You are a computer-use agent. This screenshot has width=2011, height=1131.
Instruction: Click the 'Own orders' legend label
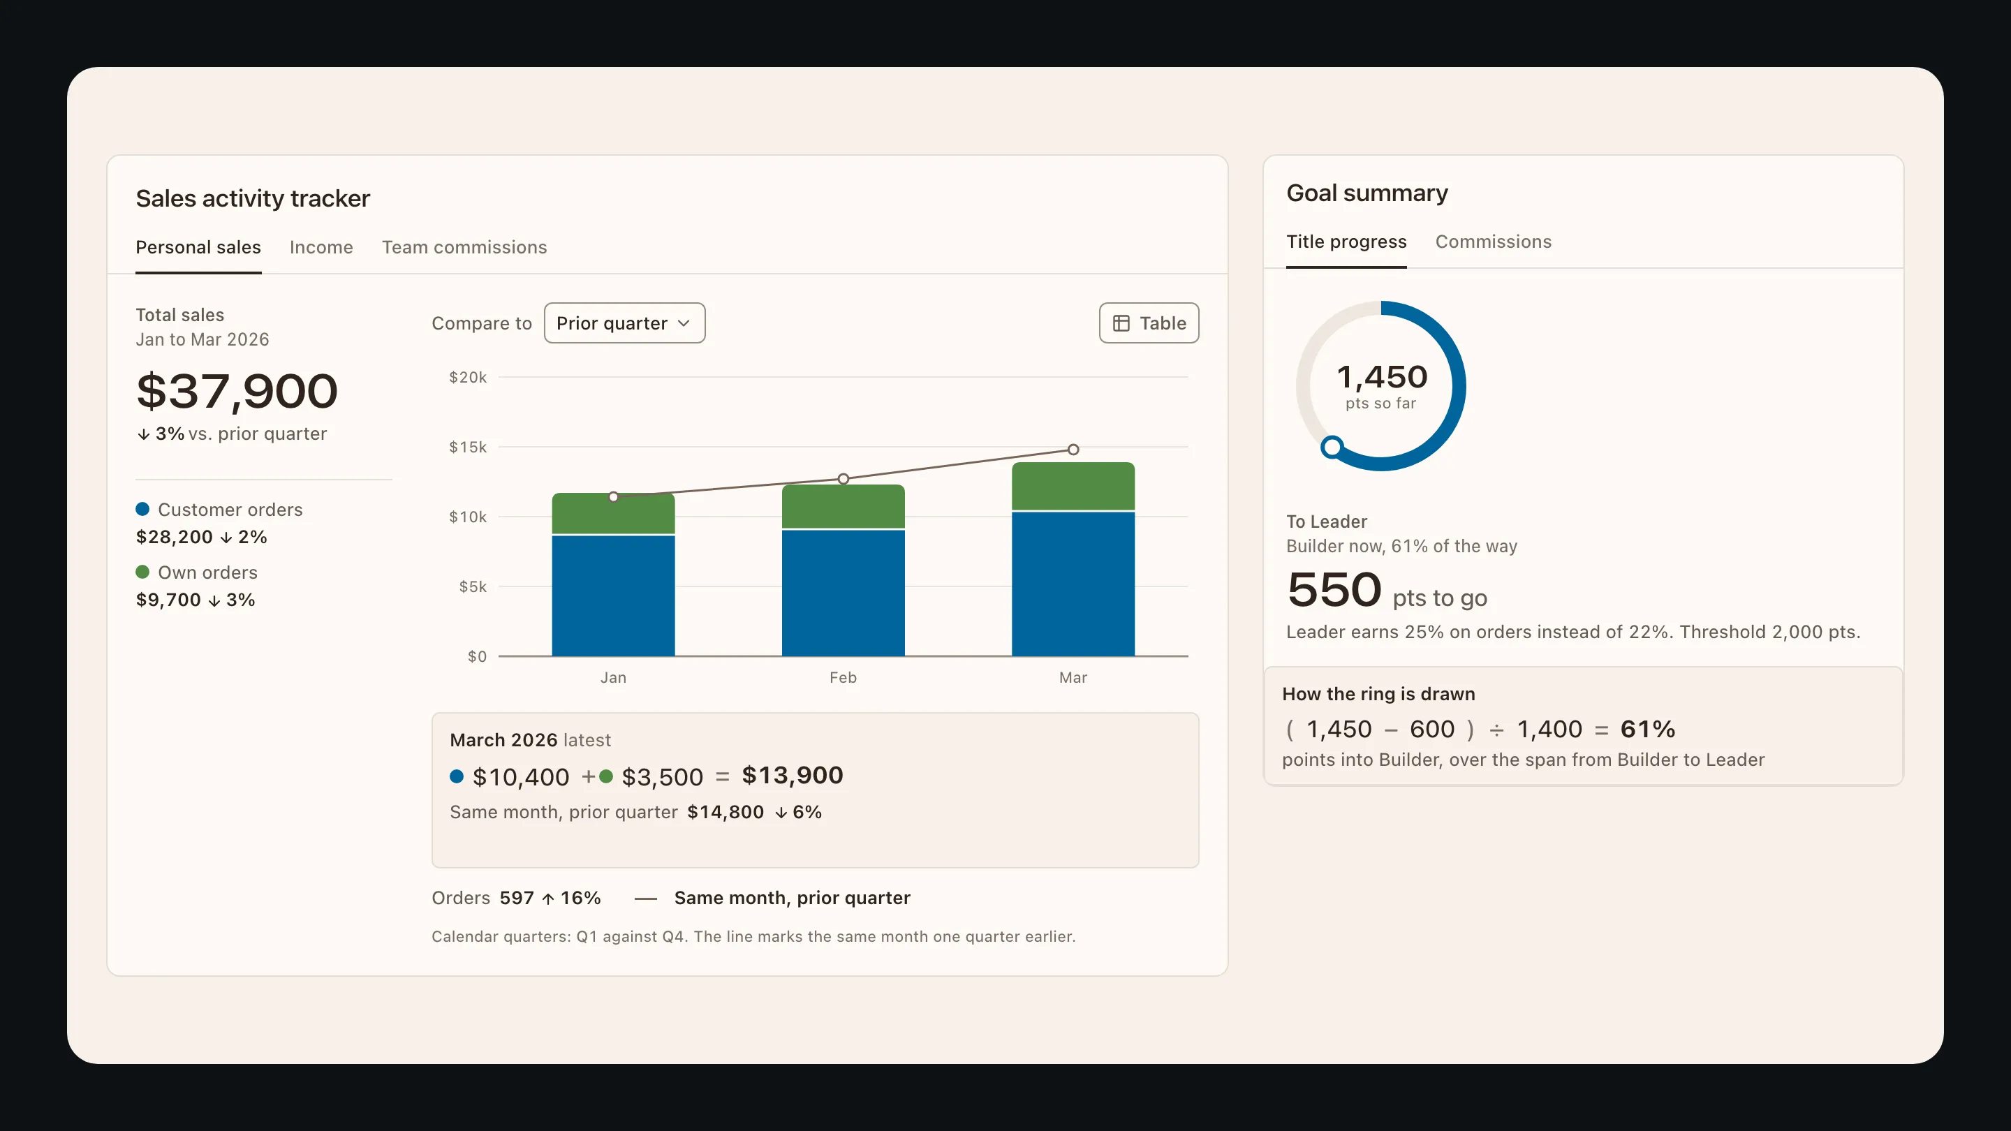(207, 573)
